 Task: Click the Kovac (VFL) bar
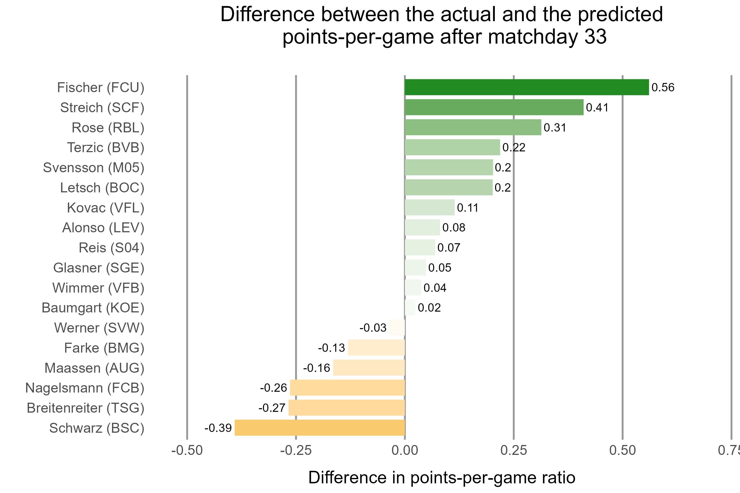point(430,207)
